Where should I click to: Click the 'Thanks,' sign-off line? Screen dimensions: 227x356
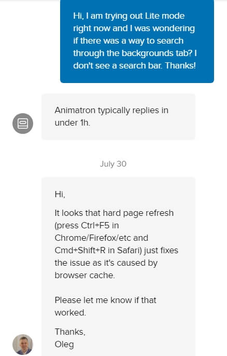[70, 332]
